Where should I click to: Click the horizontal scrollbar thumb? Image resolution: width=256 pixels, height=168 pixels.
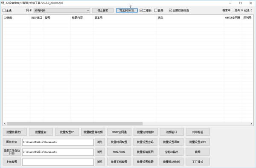pos(75,124)
